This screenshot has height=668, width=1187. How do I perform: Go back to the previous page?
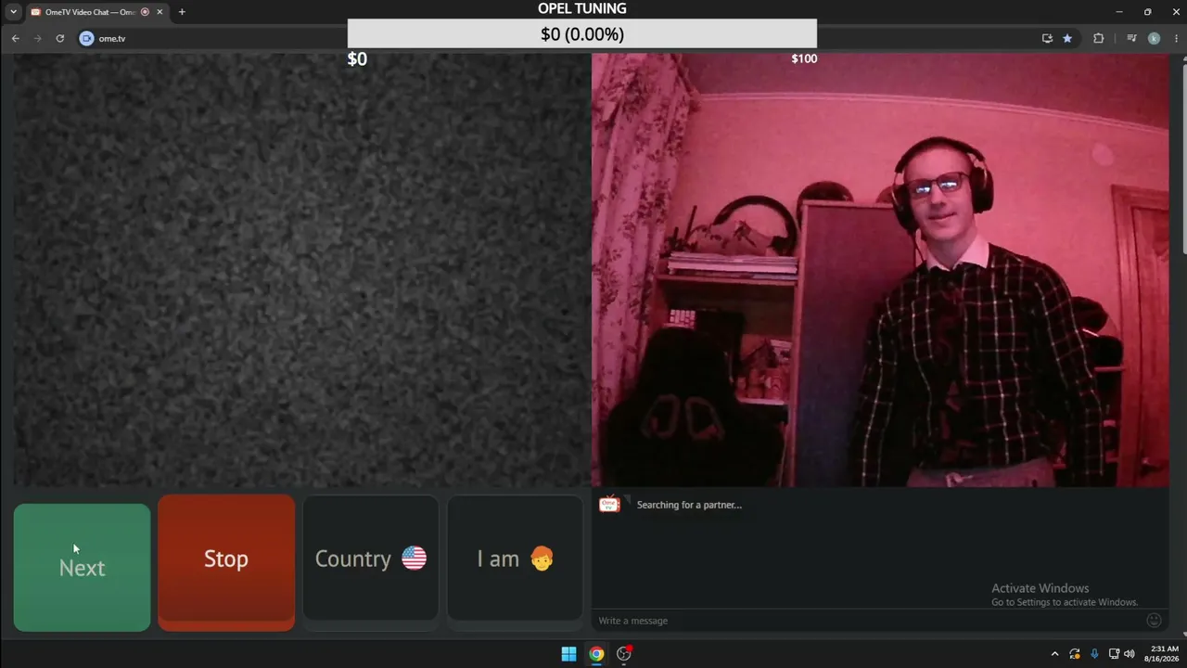click(16, 38)
